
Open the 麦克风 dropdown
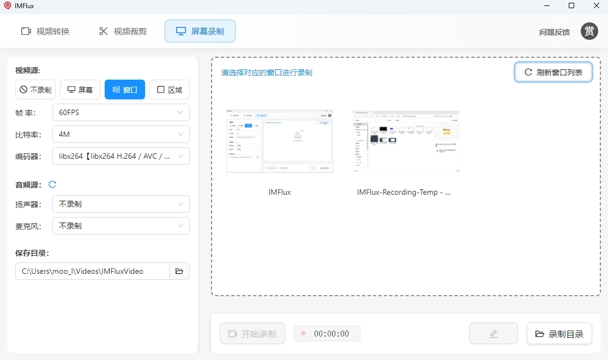[121, 226]
